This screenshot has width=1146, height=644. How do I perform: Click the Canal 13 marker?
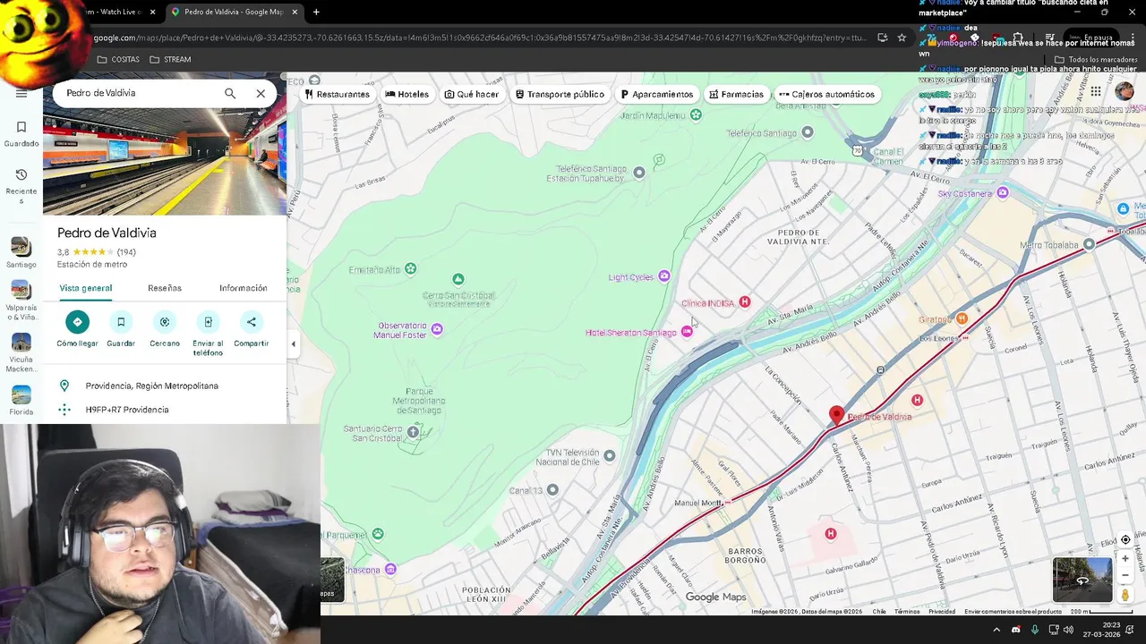[552, 489]
